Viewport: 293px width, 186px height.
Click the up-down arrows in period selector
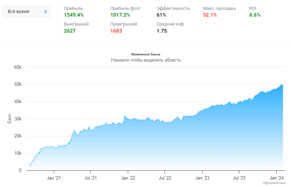point(46,12)
